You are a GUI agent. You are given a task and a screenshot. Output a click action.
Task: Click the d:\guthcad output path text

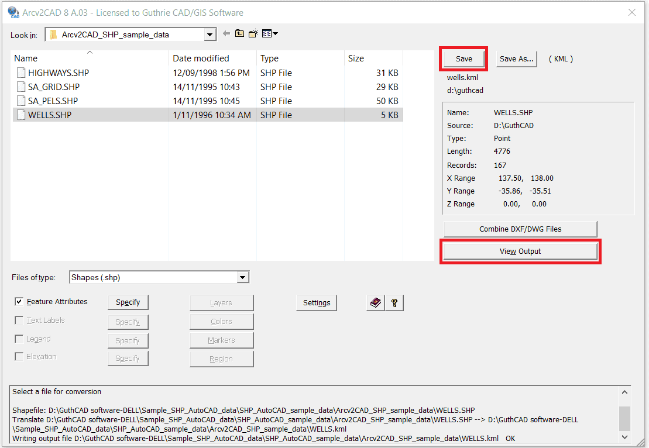click(465, 90)
